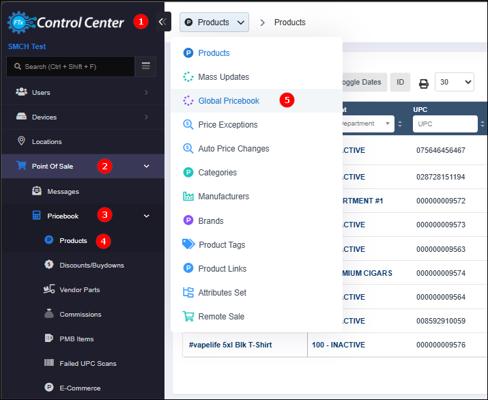
Task: Collapse the Pricebook submenu chevron
Action: (146, 216)
